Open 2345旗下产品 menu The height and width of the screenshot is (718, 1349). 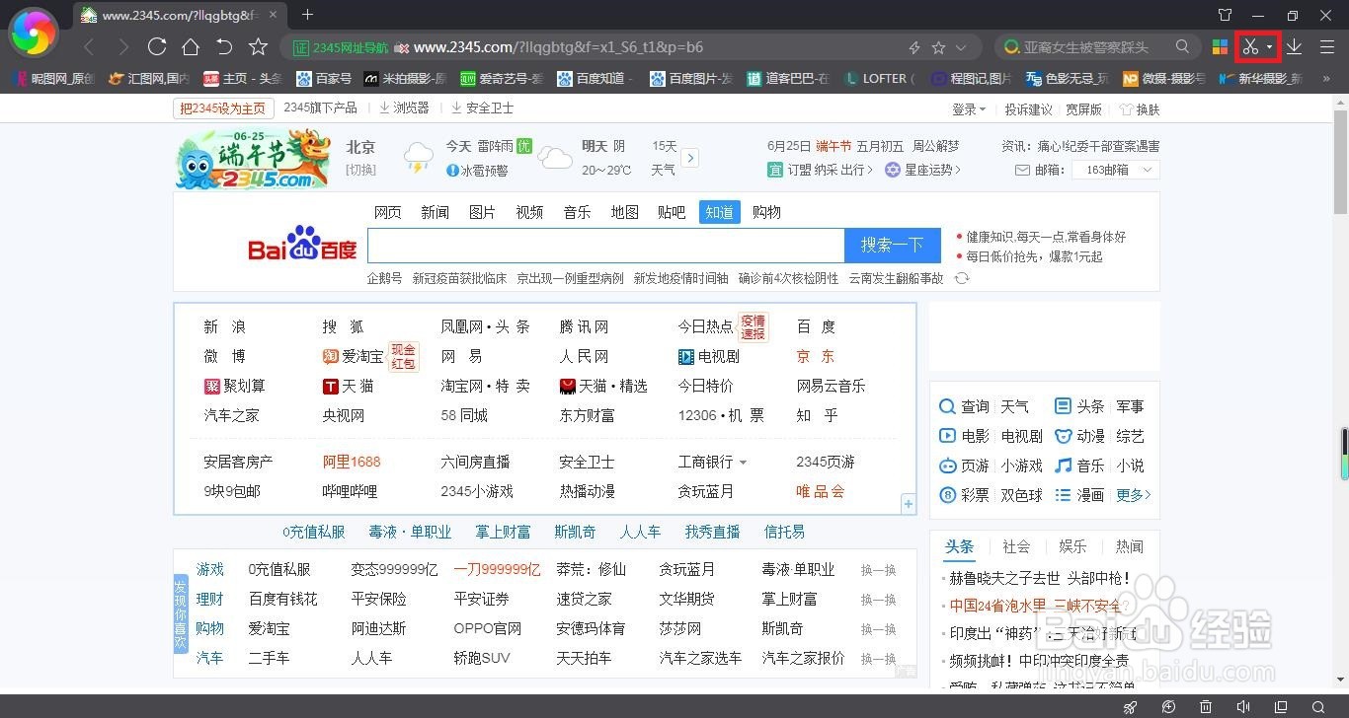[320, 108]
